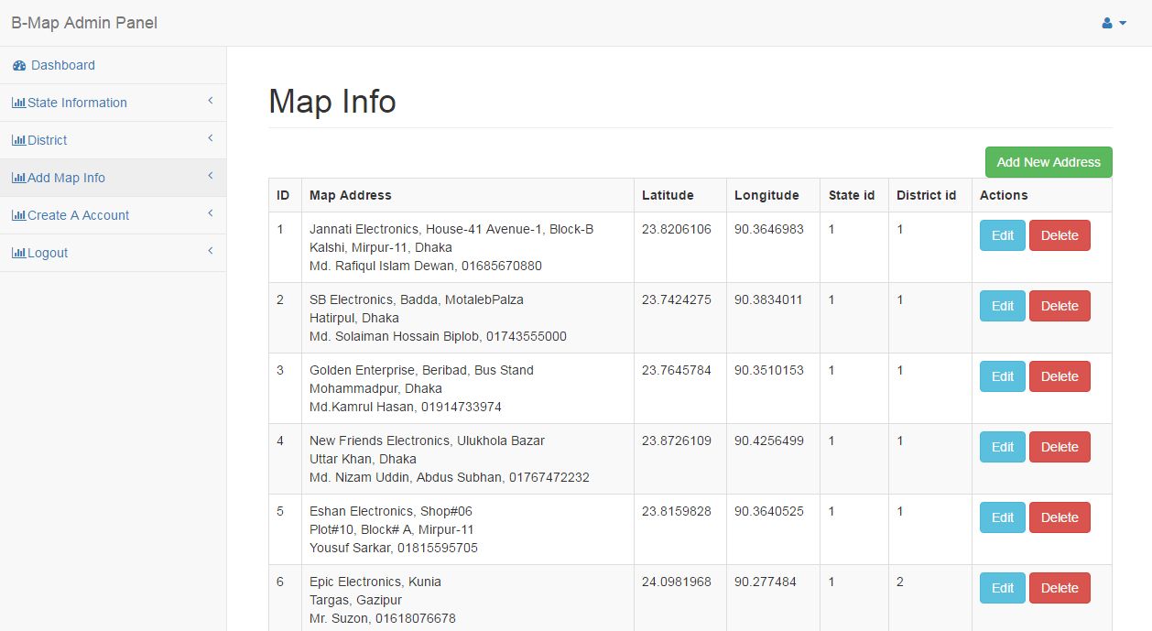Edit the Eshan Electronics row

coord(1003,517)
